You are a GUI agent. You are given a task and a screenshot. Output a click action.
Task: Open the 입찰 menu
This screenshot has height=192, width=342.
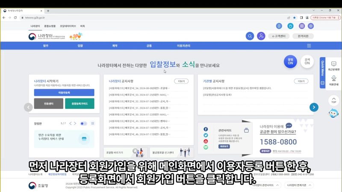(80, 46)
